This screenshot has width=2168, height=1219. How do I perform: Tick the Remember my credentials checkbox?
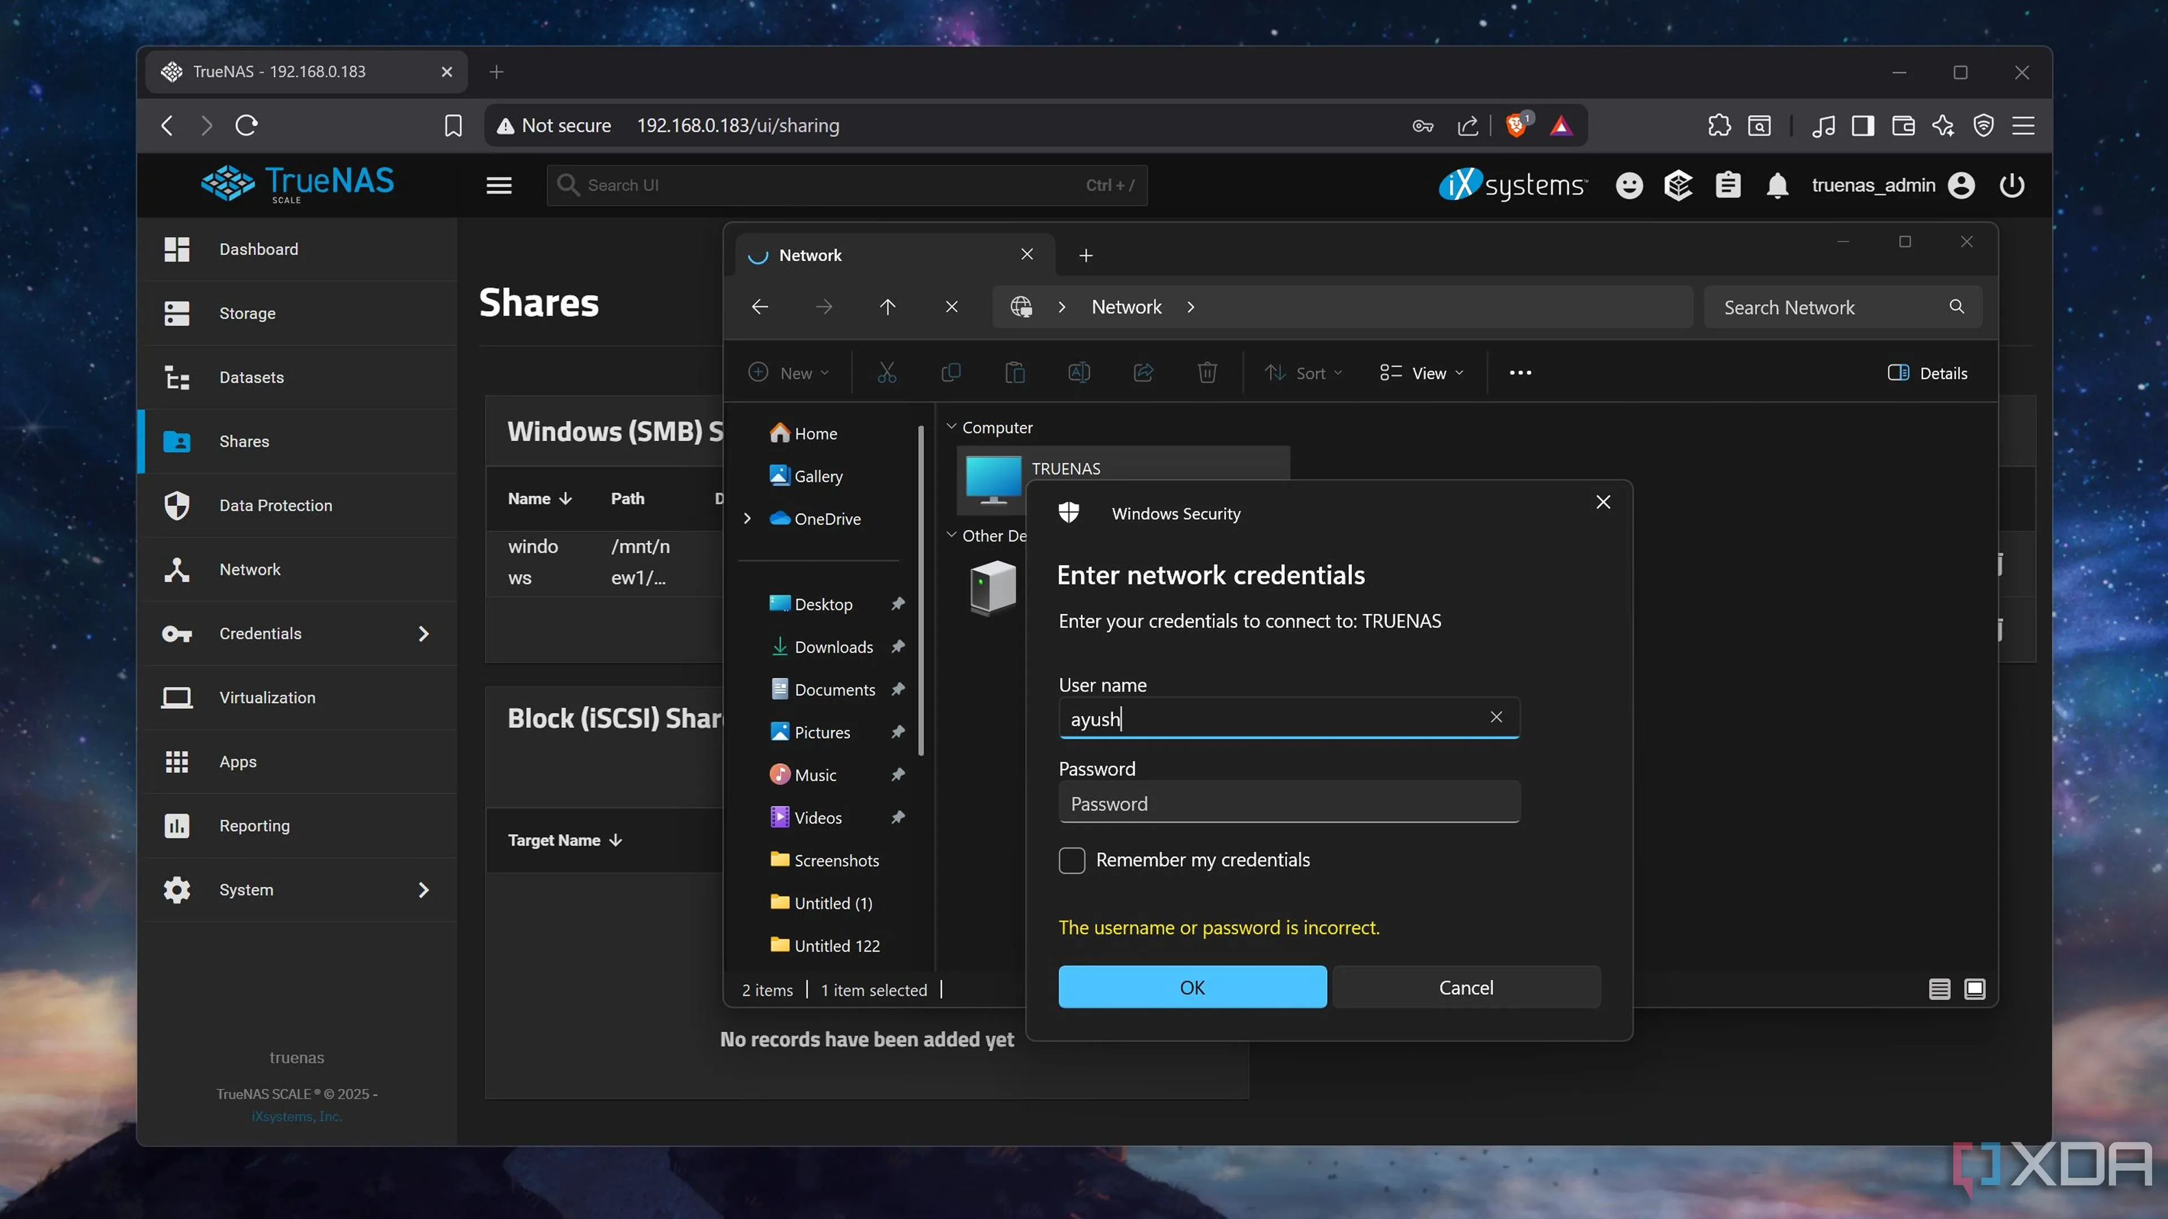click(x=1072, y=860)
